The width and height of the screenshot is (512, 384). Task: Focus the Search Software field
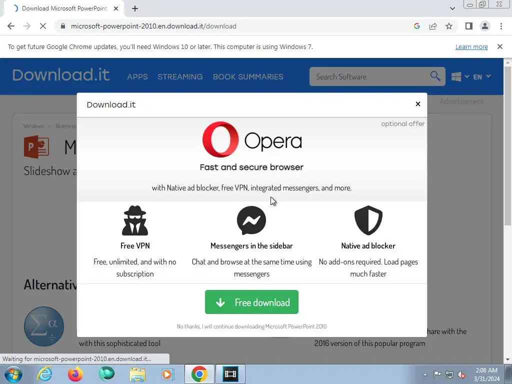point(369,76)
